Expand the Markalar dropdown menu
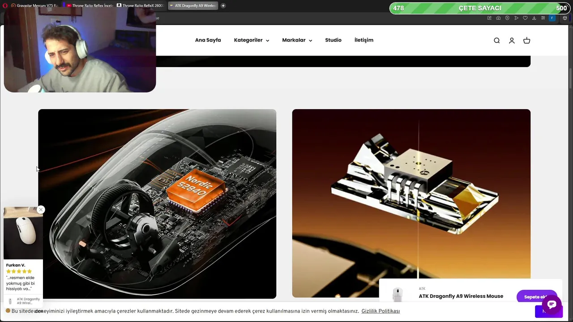Viewport: 573px width, 322px height. coord(297,40)
